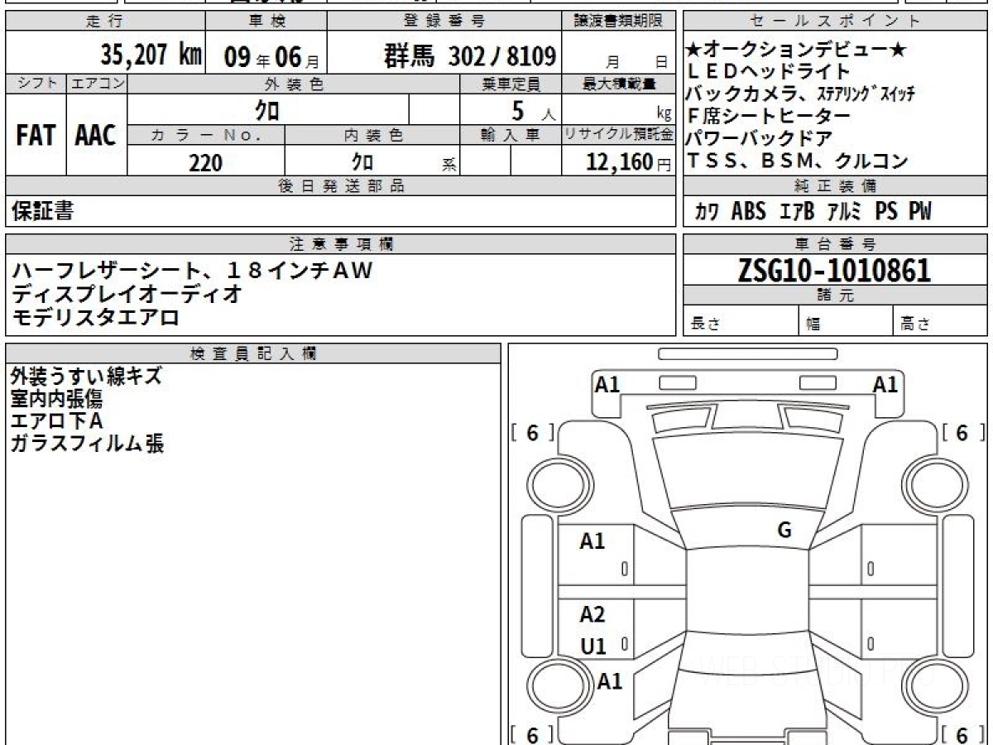Click the 検査員記入欄 header

(253, 353)
